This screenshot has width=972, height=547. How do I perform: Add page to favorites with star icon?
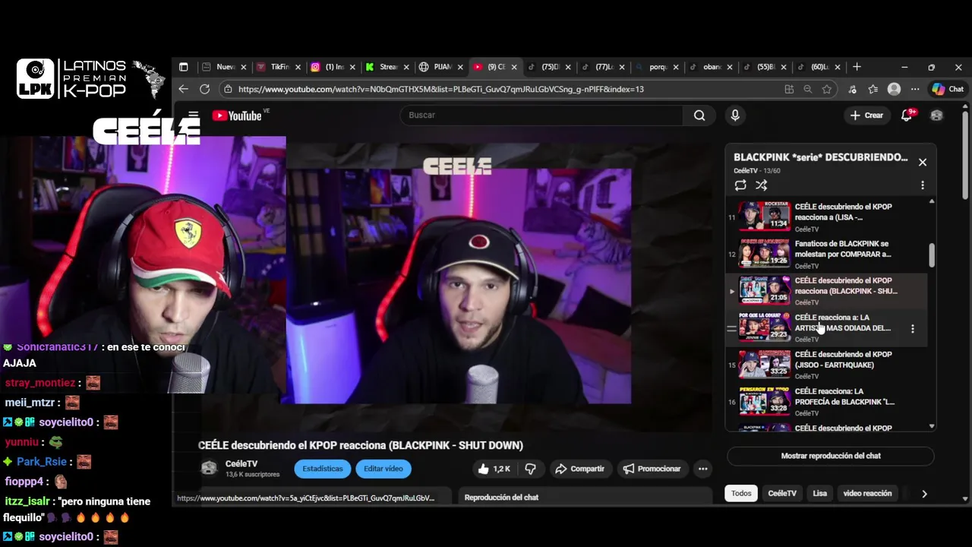coord(826,89)
